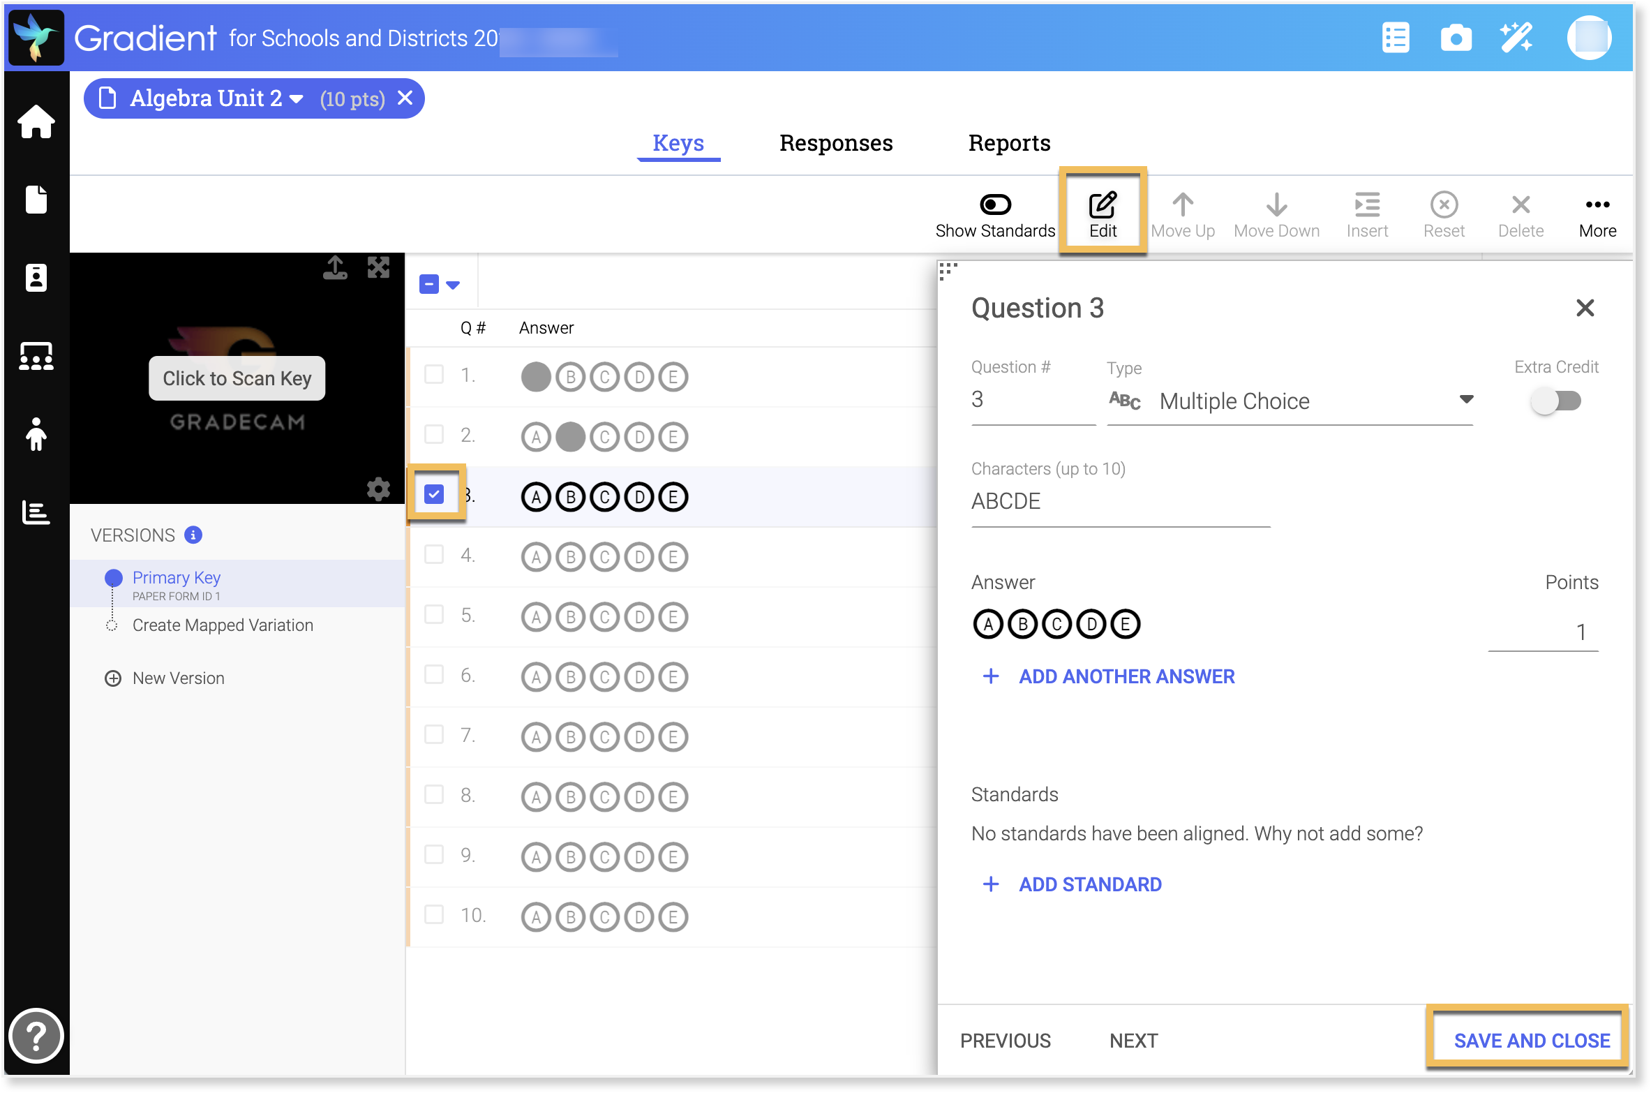
Task: Open the magic wand tool icon
Action: pyautogui.click(x=1516, y=38)
